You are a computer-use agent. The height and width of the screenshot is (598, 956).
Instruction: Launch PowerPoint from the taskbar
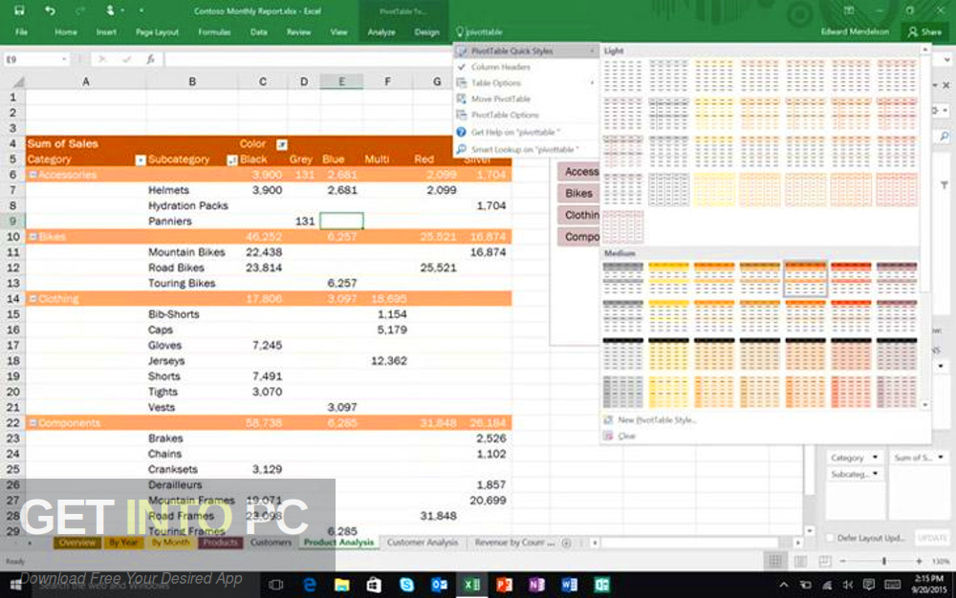click(x=504, y=584)
